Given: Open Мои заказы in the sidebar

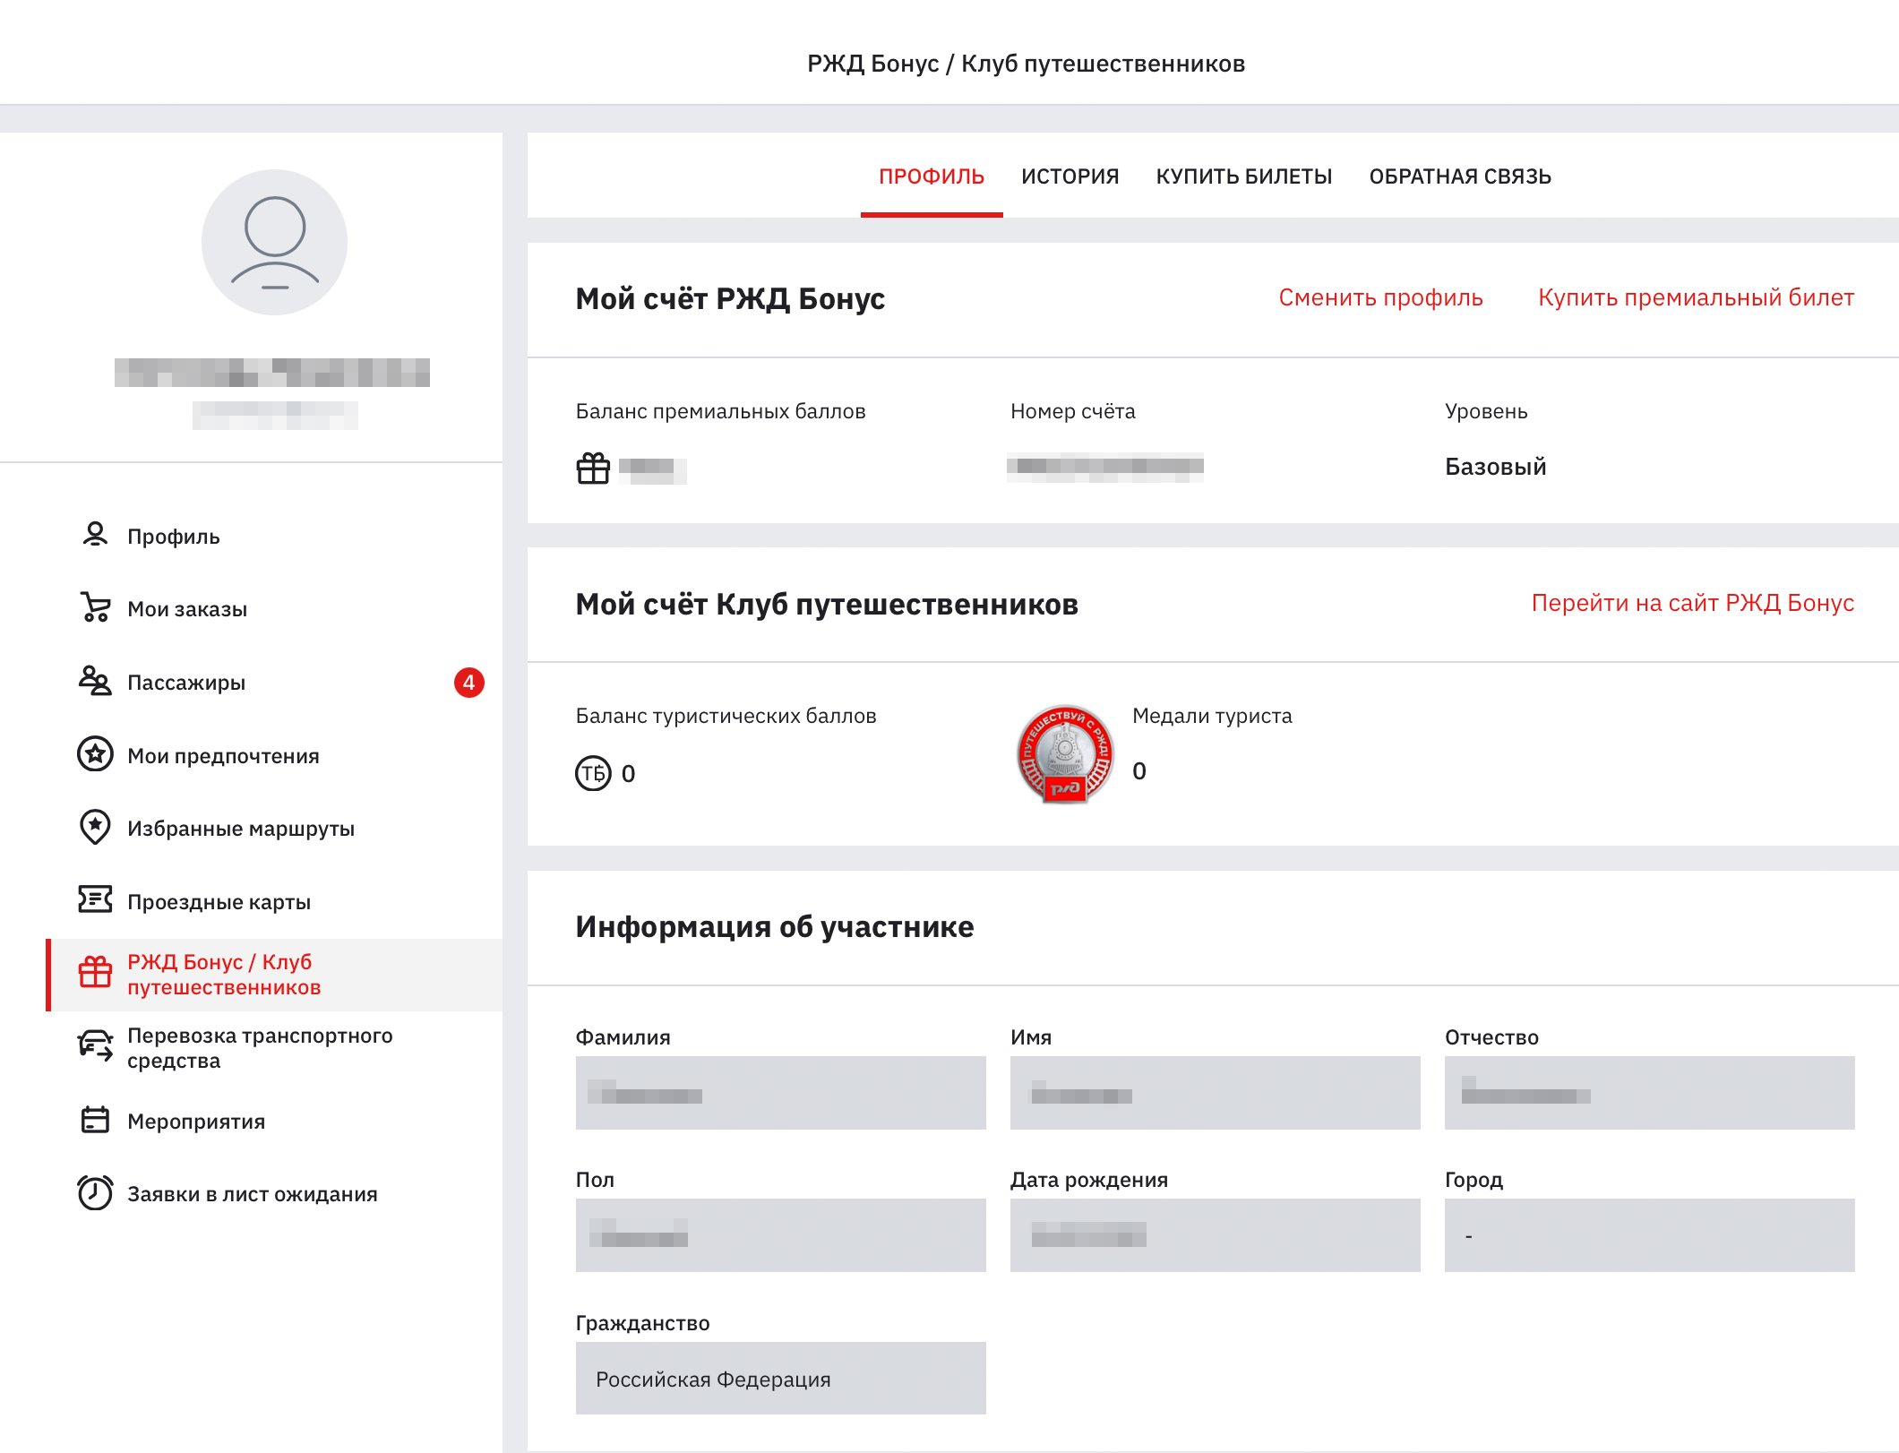Looking at the screenshot, I should click(x=273, y=608).
